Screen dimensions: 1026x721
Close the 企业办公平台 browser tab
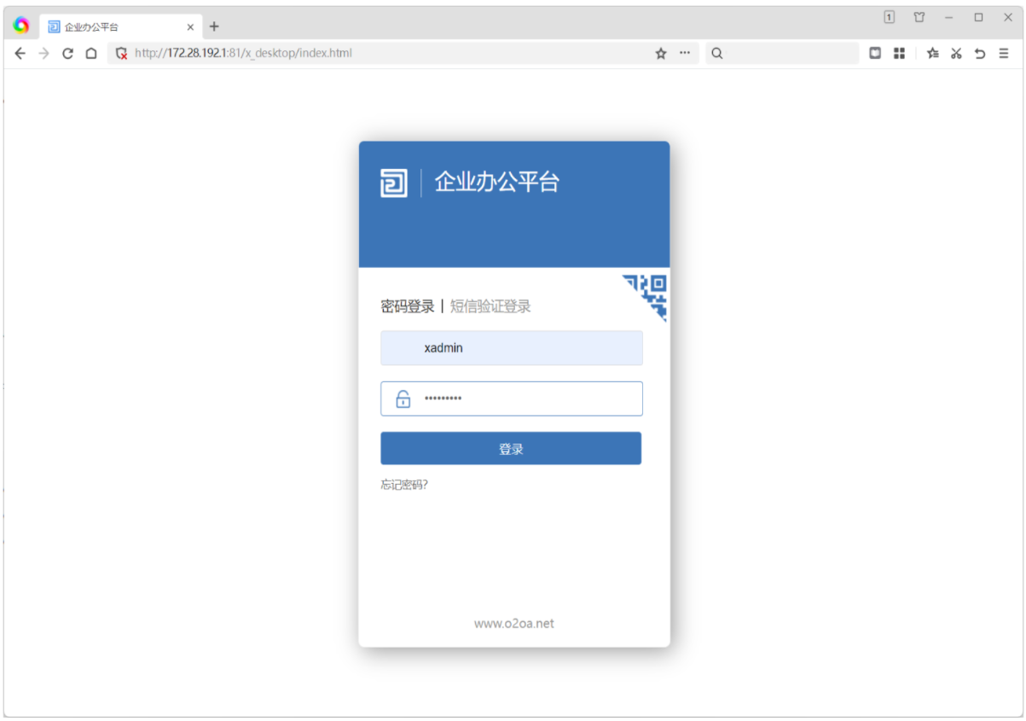coord(190,27)
